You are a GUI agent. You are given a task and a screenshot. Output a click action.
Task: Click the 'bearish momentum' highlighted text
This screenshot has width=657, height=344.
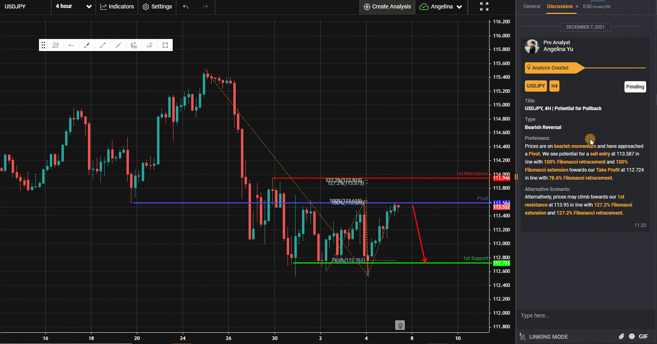[x=575, y=146]
